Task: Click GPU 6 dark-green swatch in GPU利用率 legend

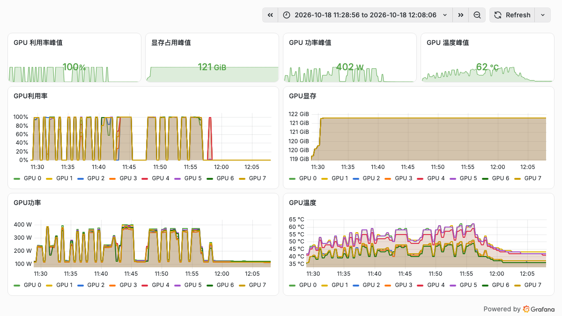Action: [210, 178]
